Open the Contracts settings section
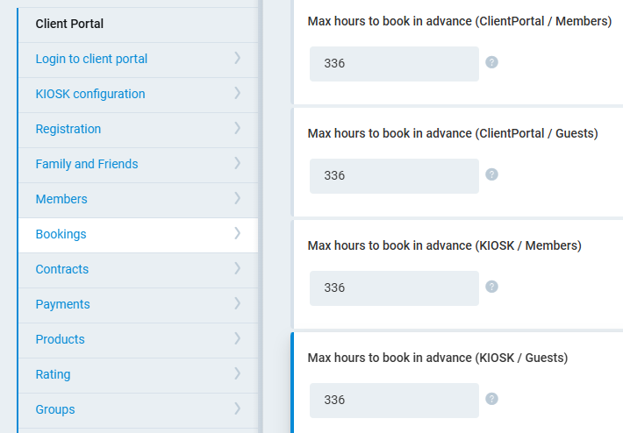This screenshot has width=623, height=433. 61,269
